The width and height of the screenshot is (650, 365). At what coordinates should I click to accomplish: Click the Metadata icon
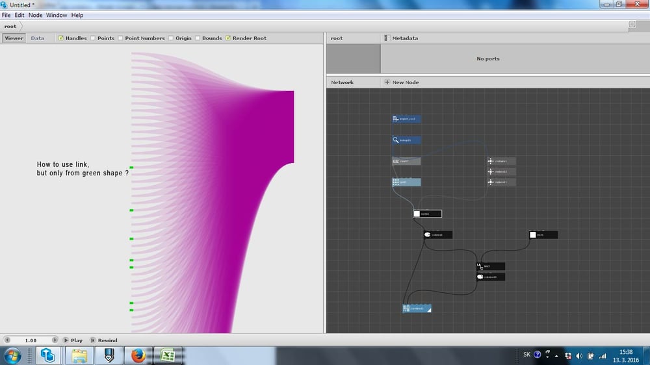(387, 38)
